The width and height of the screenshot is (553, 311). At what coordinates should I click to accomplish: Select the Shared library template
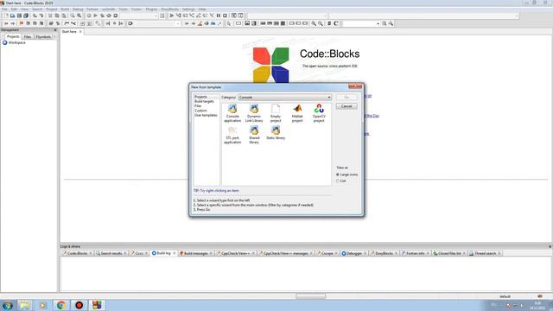[254, 135]
